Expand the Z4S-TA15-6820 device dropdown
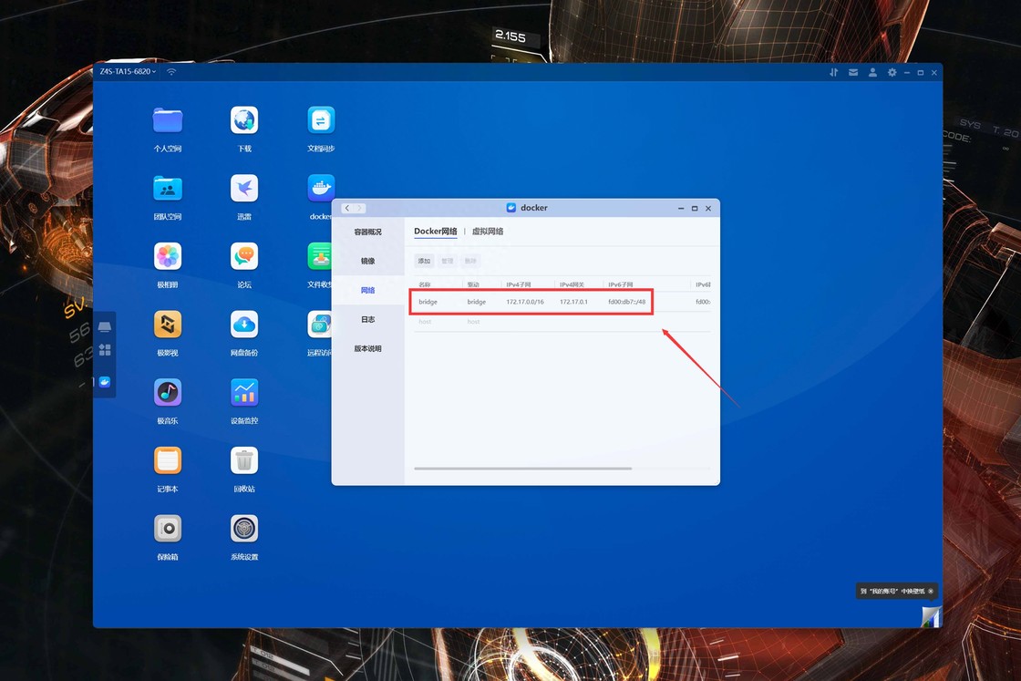The height and width of the screenshot is (681, 1021). (x=128, y=72)
